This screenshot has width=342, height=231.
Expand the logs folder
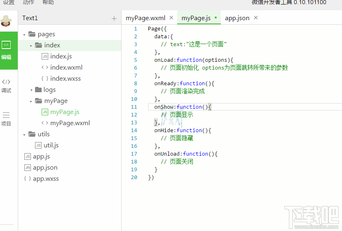point(32,90)
